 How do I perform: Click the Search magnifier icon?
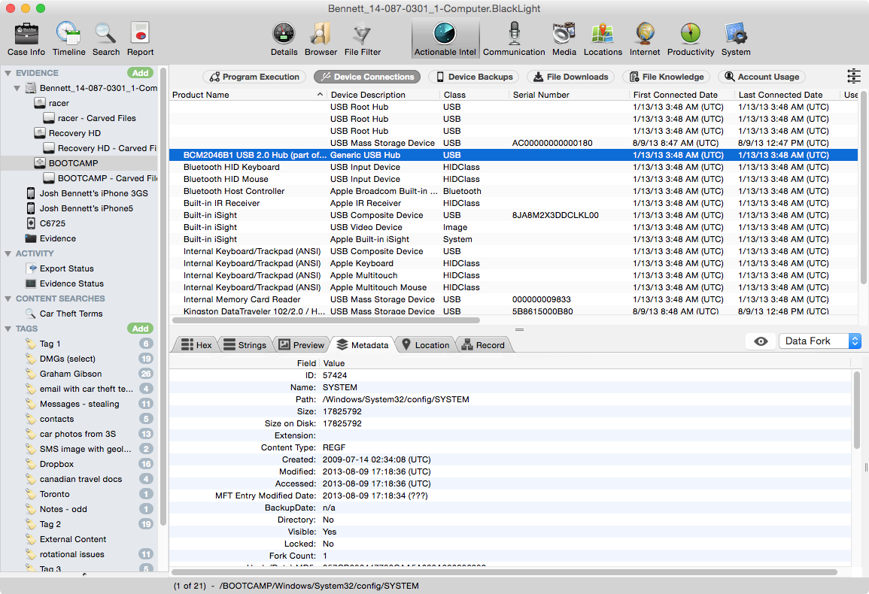(x=105, y=34)
